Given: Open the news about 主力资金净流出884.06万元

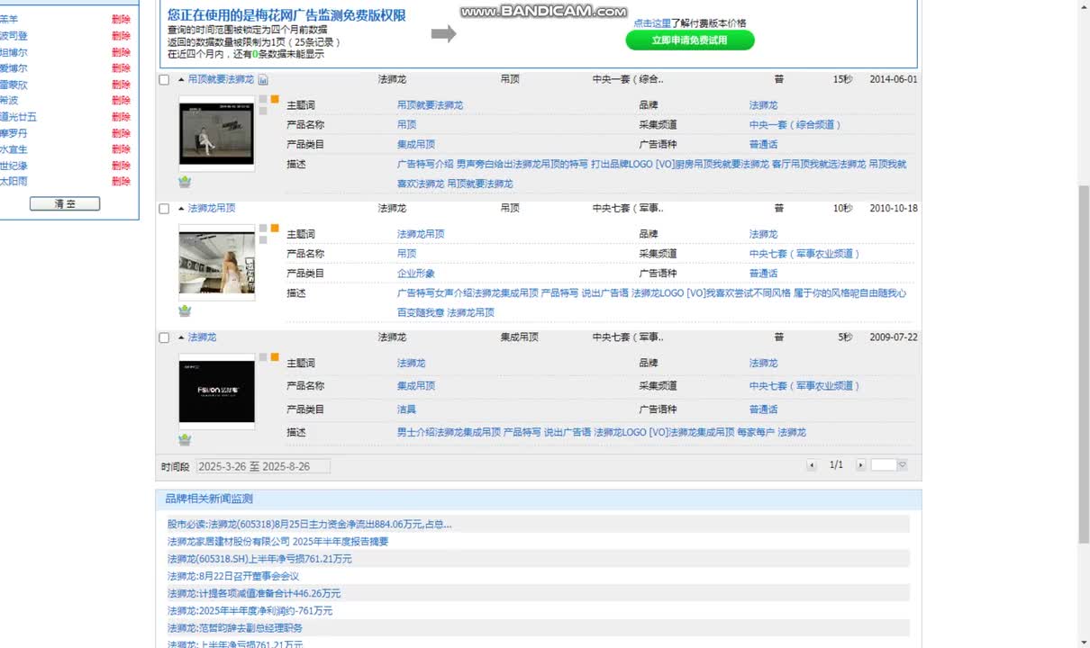Looking at the screenshot, I should tap(309, 525).
